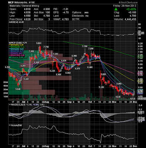Click the green Volume legend entry
146x148 pixels.
pyautogui.click(x=18, y=57)
